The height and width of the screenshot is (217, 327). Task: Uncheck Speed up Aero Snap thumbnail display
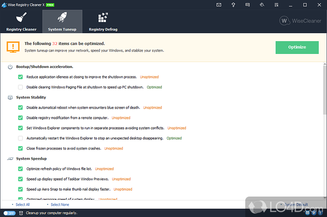pos(20,189)
